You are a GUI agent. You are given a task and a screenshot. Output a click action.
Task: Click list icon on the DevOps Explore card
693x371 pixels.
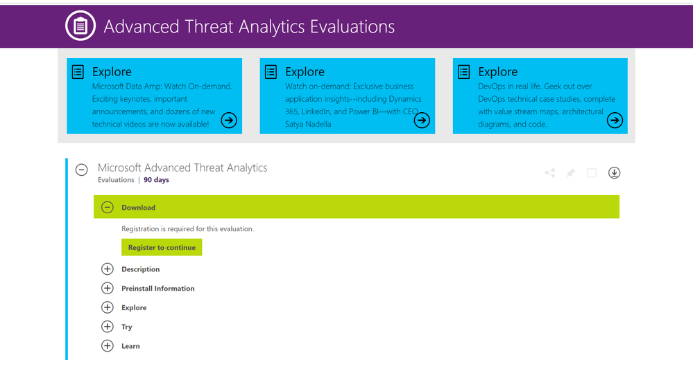[x=463, y=71]
